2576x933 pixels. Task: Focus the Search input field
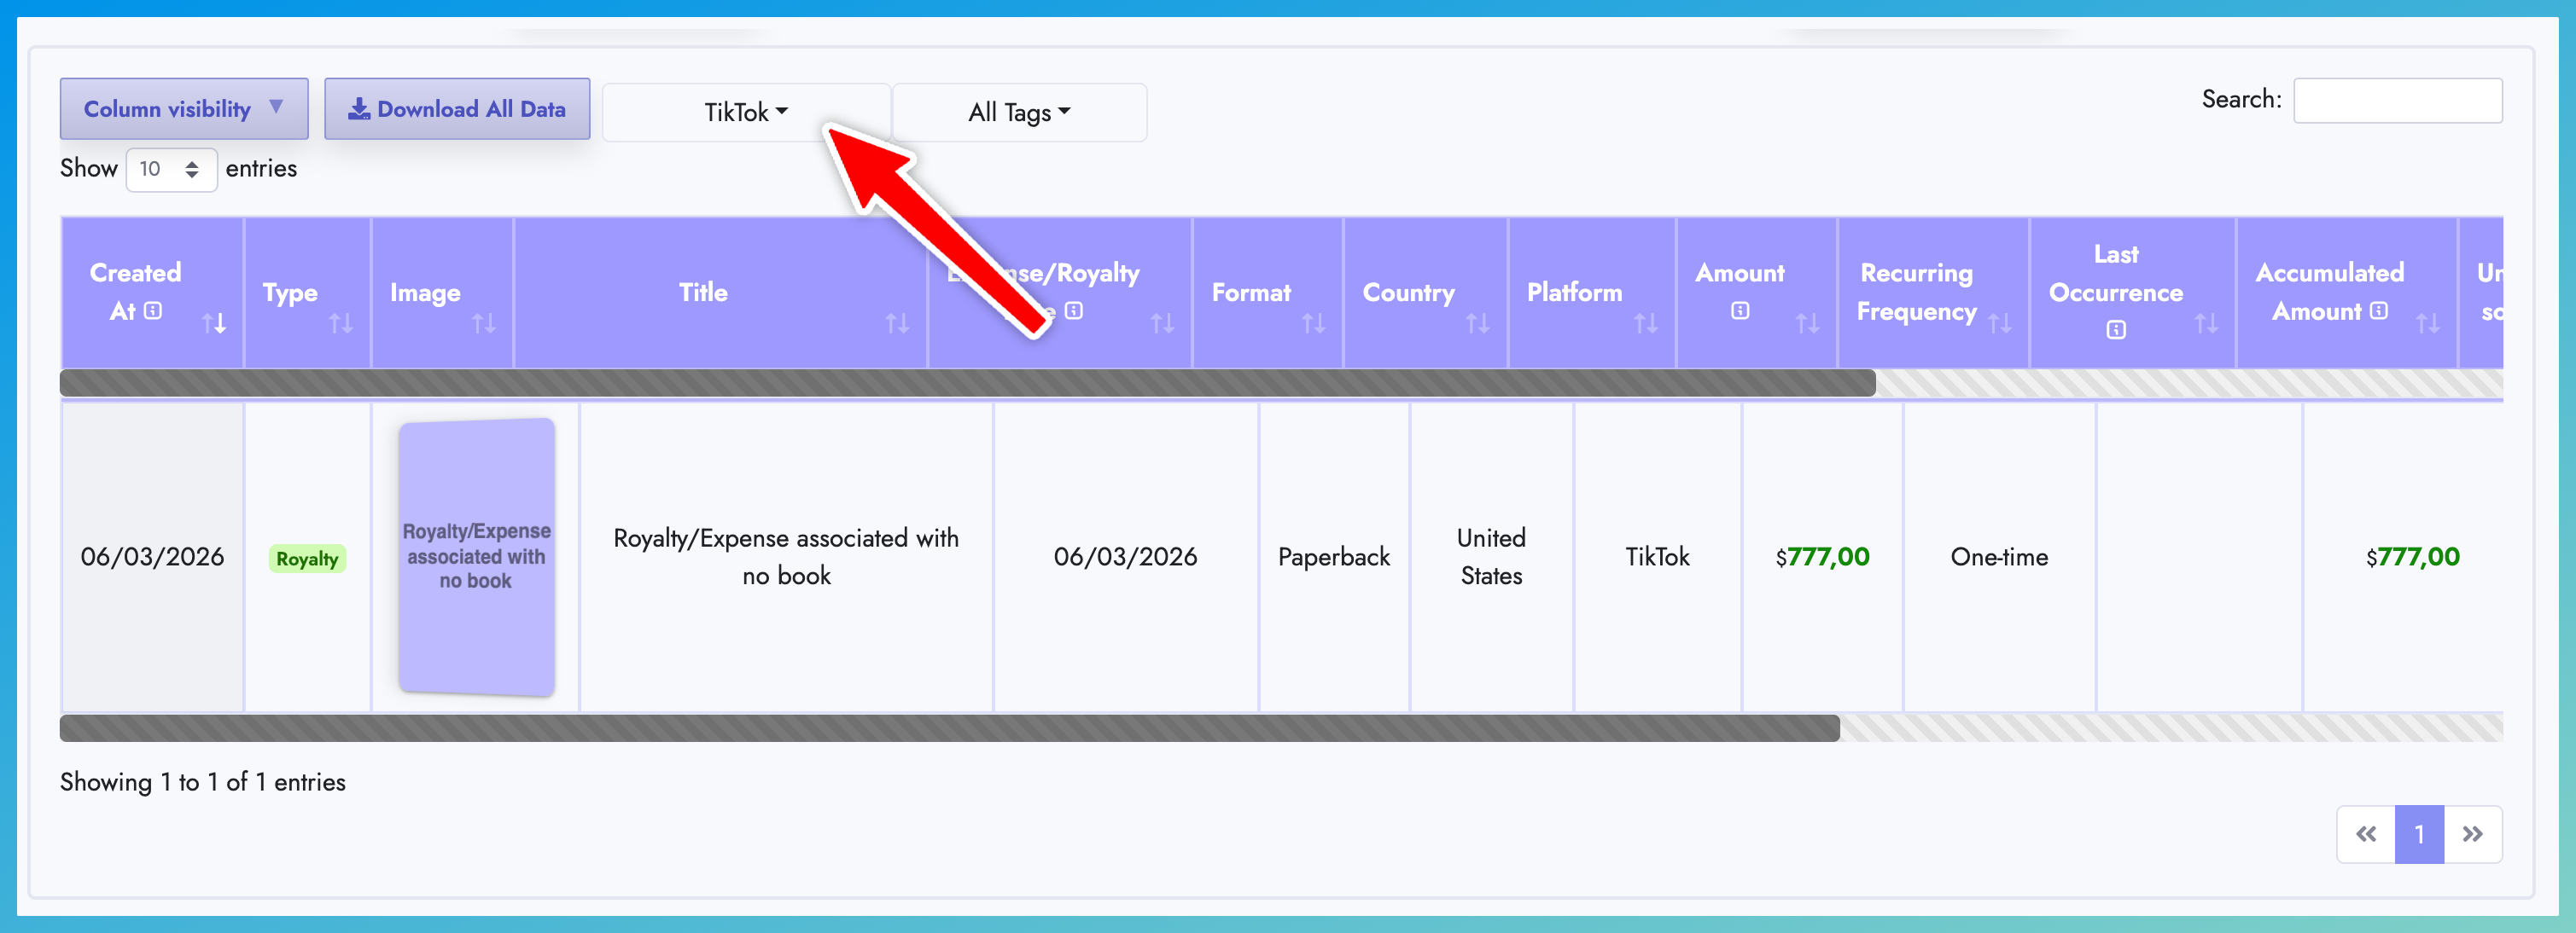click(2397, 100)
